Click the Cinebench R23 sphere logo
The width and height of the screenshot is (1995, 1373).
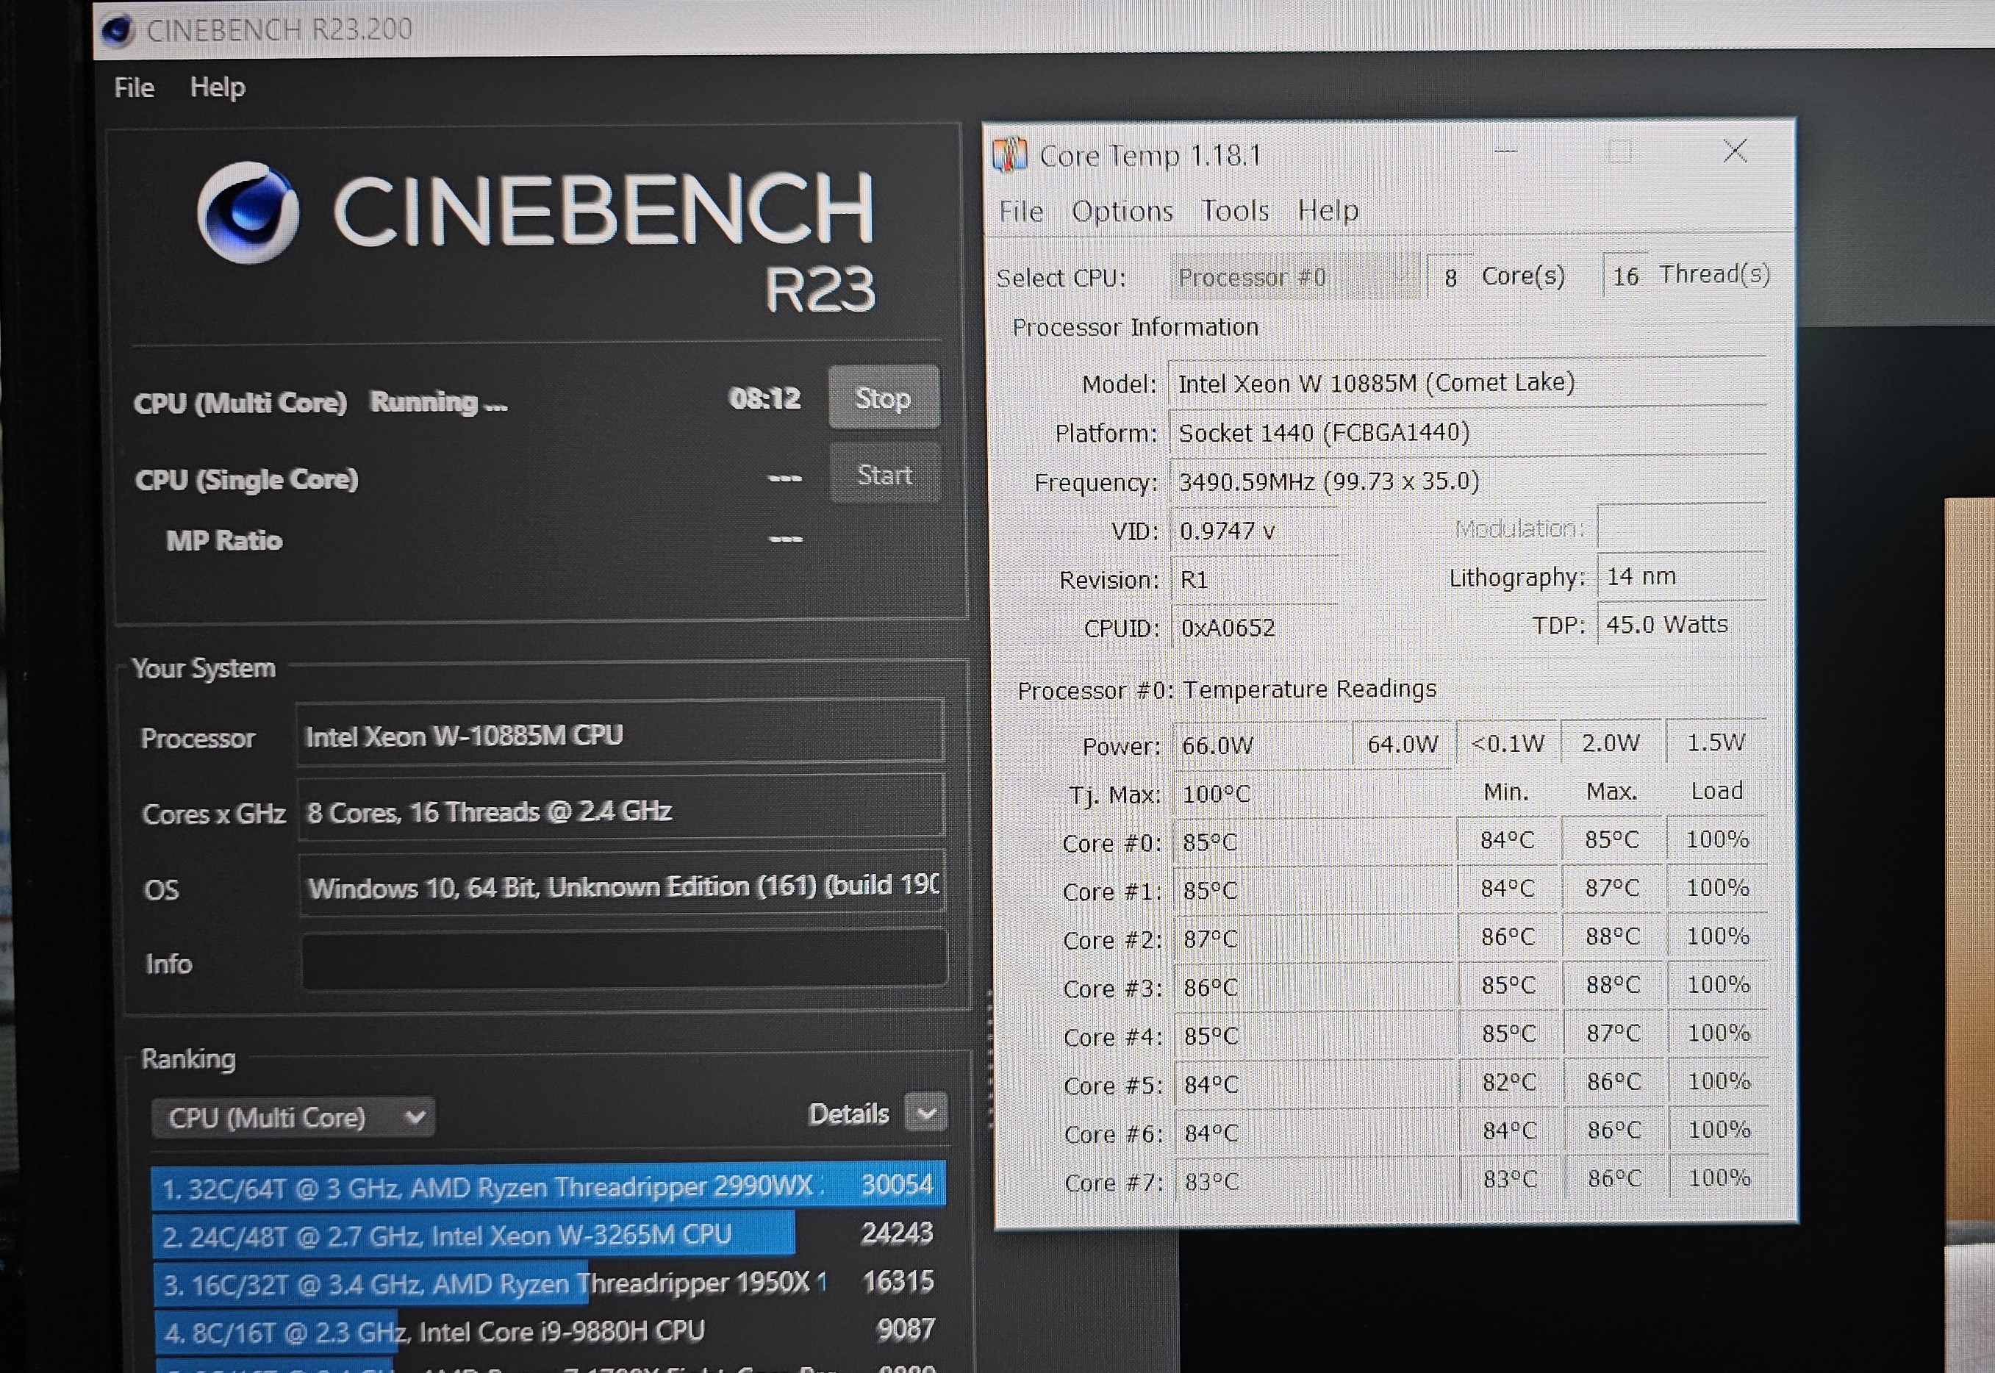[x=248, y=212]
